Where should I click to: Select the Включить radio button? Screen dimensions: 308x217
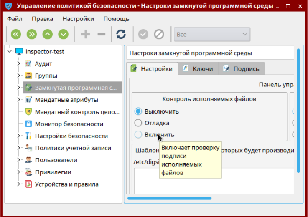tap(138, 135)
